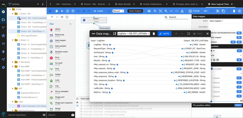
Task: Start the flow with the play icon
Action: [x=62, y=11]
